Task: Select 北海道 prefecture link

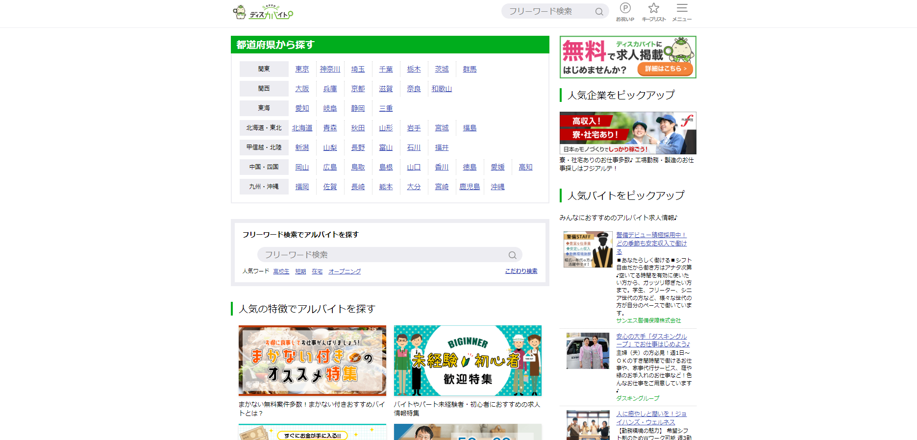Action: tap(302, 128)
